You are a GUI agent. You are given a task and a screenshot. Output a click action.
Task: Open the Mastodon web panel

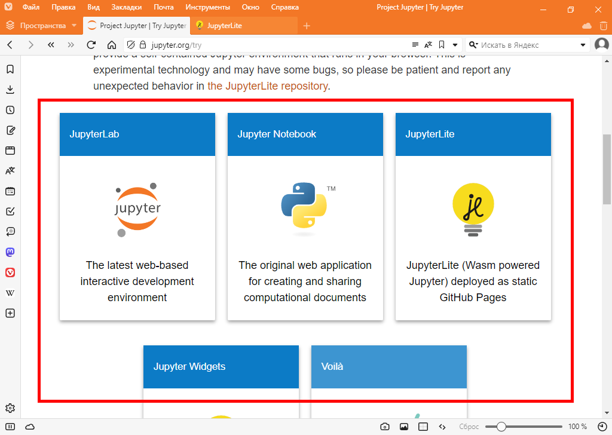click(x=10, y=252)
